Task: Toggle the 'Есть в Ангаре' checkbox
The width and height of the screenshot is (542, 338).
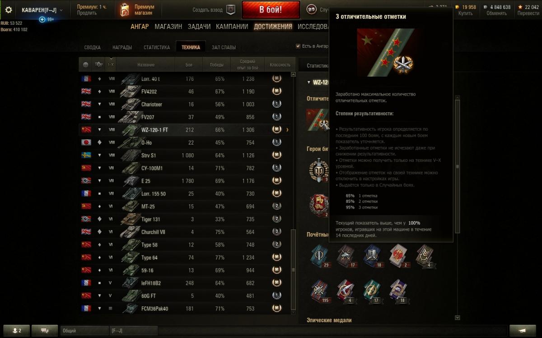Action: 298,46
